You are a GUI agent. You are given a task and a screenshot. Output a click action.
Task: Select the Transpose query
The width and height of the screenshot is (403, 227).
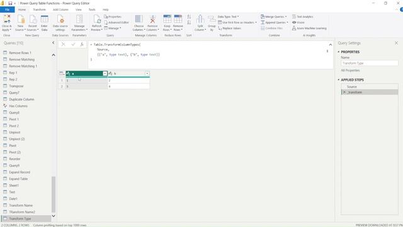16,86
